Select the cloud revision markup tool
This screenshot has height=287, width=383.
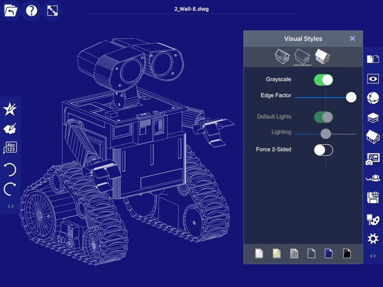[10, 129]
